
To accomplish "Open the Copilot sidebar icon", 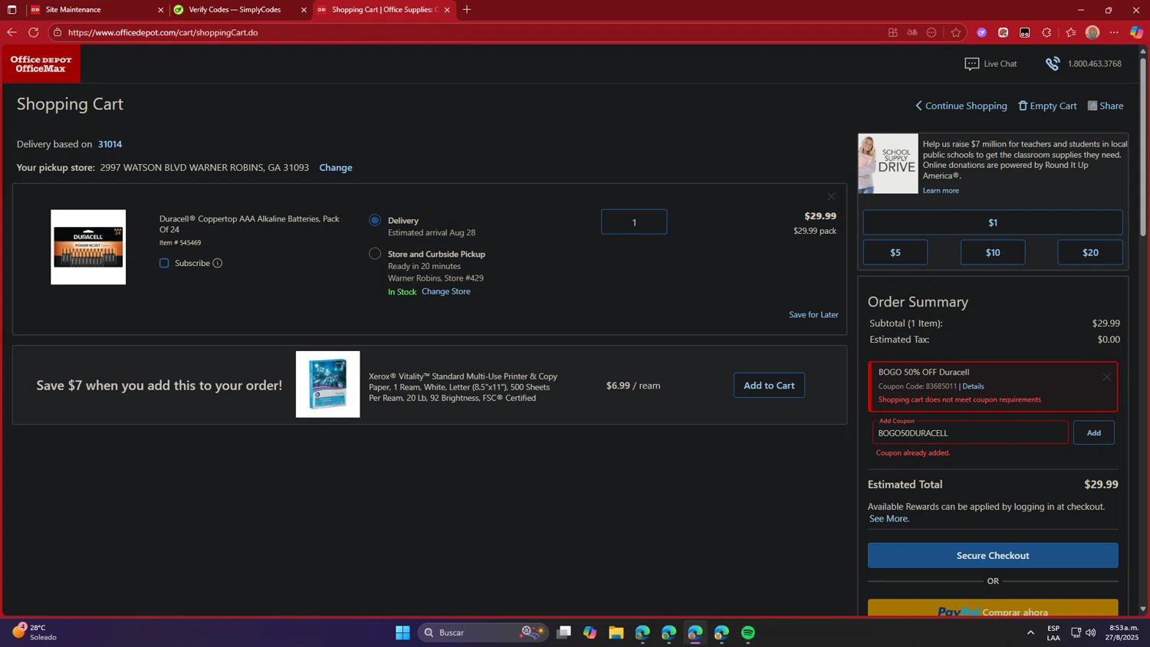I will [1136, 32].
